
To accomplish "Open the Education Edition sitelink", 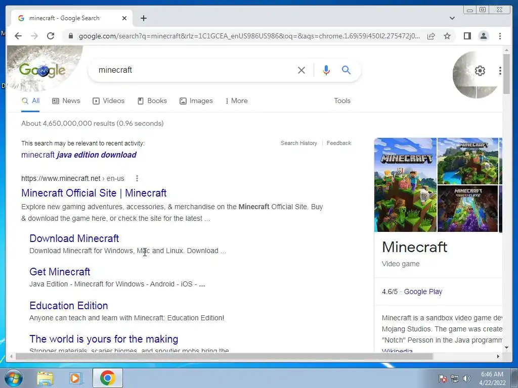I will tap(69, 306).
